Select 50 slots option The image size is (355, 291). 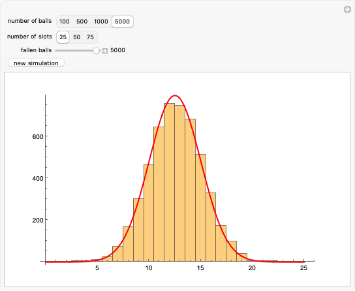click(x=77, y=37)
